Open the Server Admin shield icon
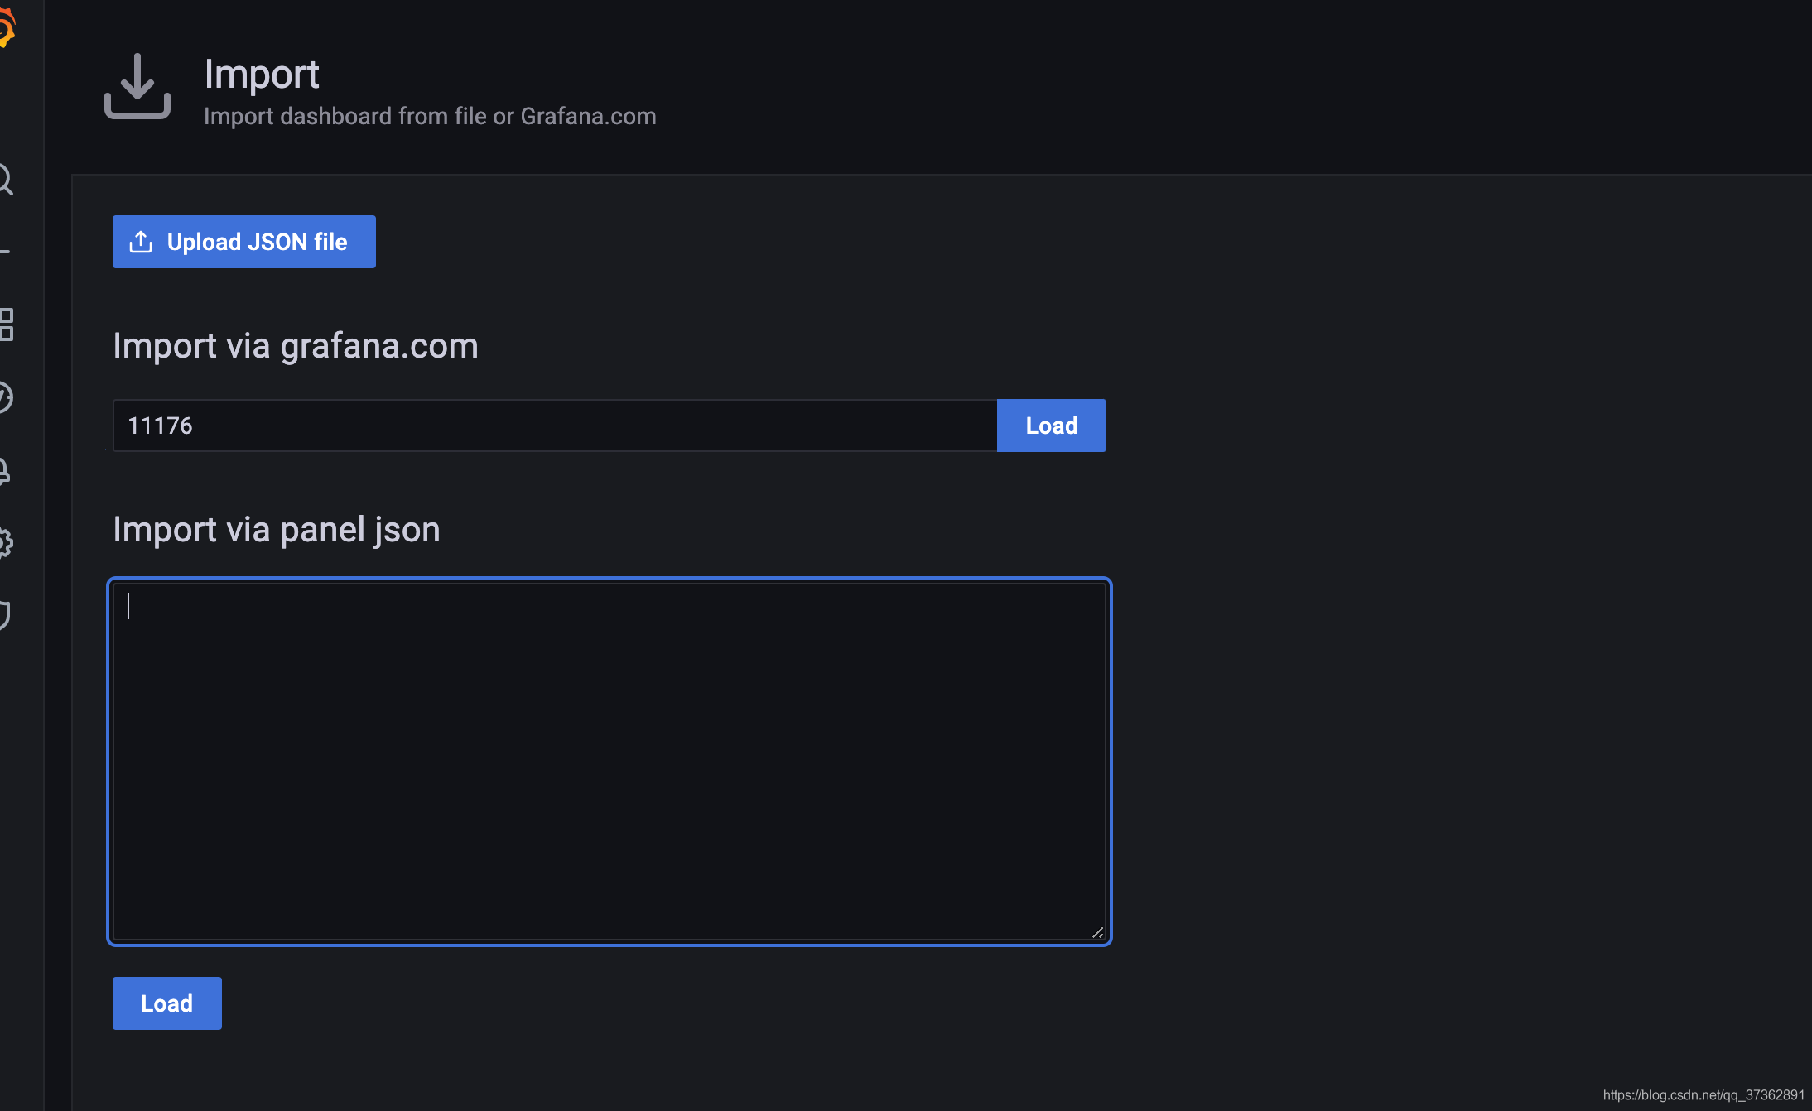Viewport: 1812px width, 1111px height. [4, 616]
